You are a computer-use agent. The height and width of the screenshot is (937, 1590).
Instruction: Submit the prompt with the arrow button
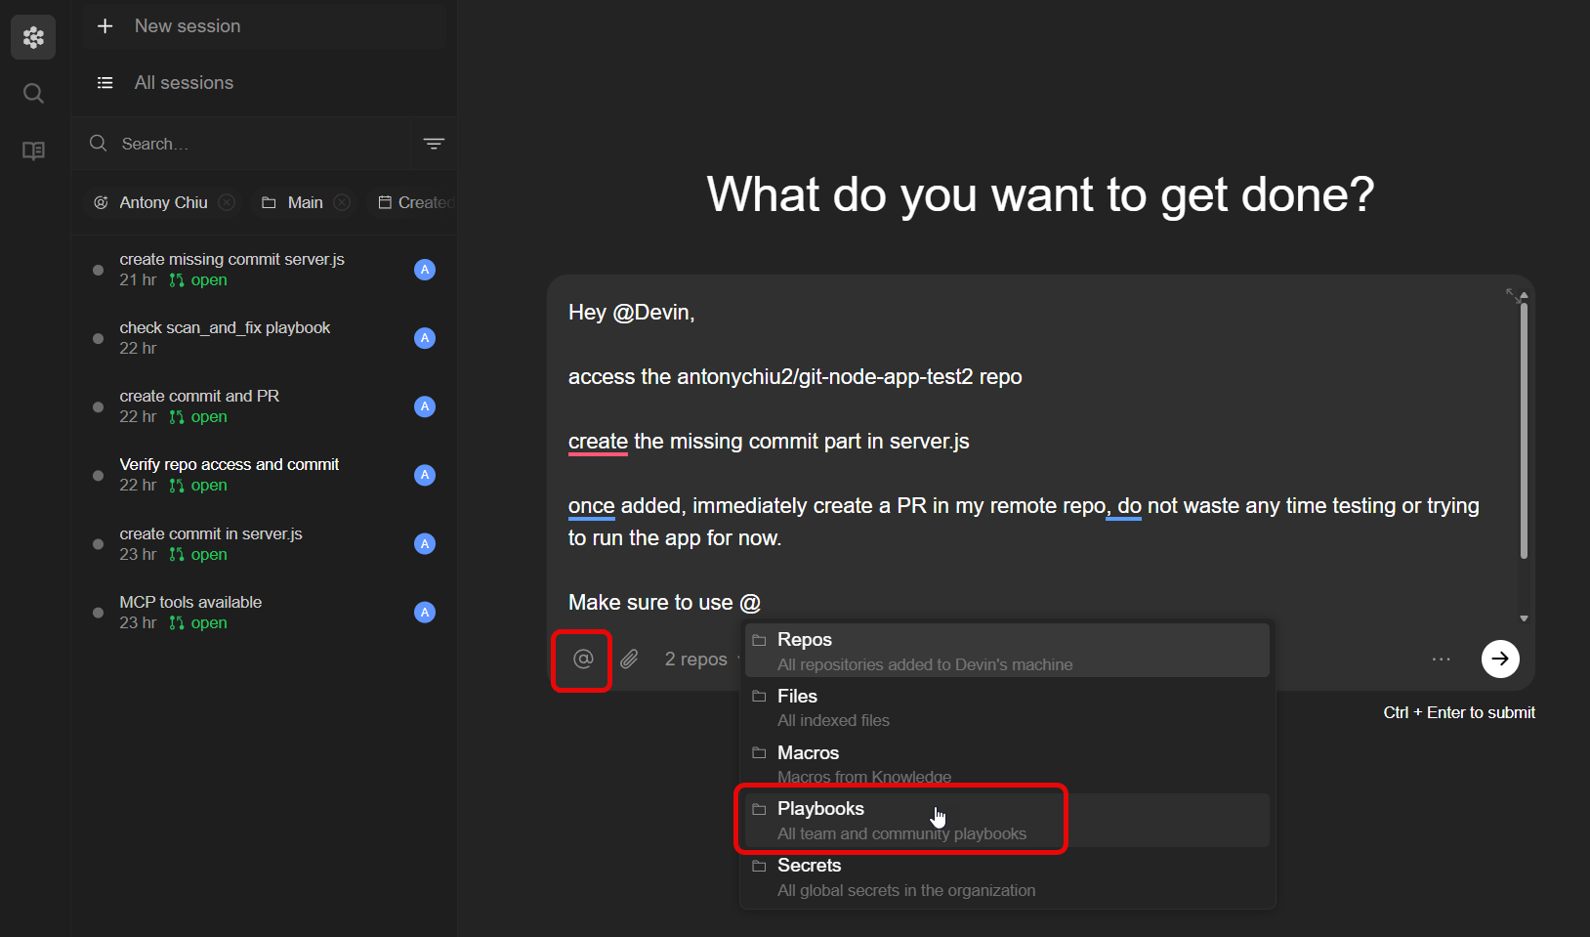tap(1499, 659)
